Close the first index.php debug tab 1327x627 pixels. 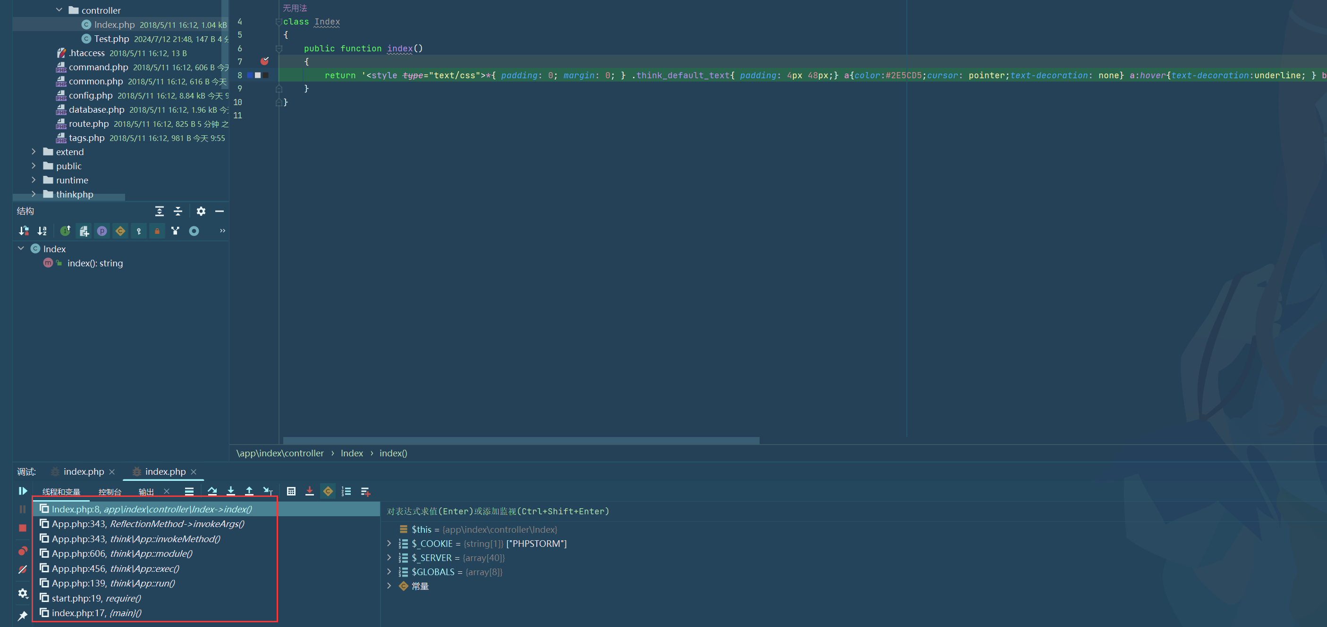click(112, 472)
